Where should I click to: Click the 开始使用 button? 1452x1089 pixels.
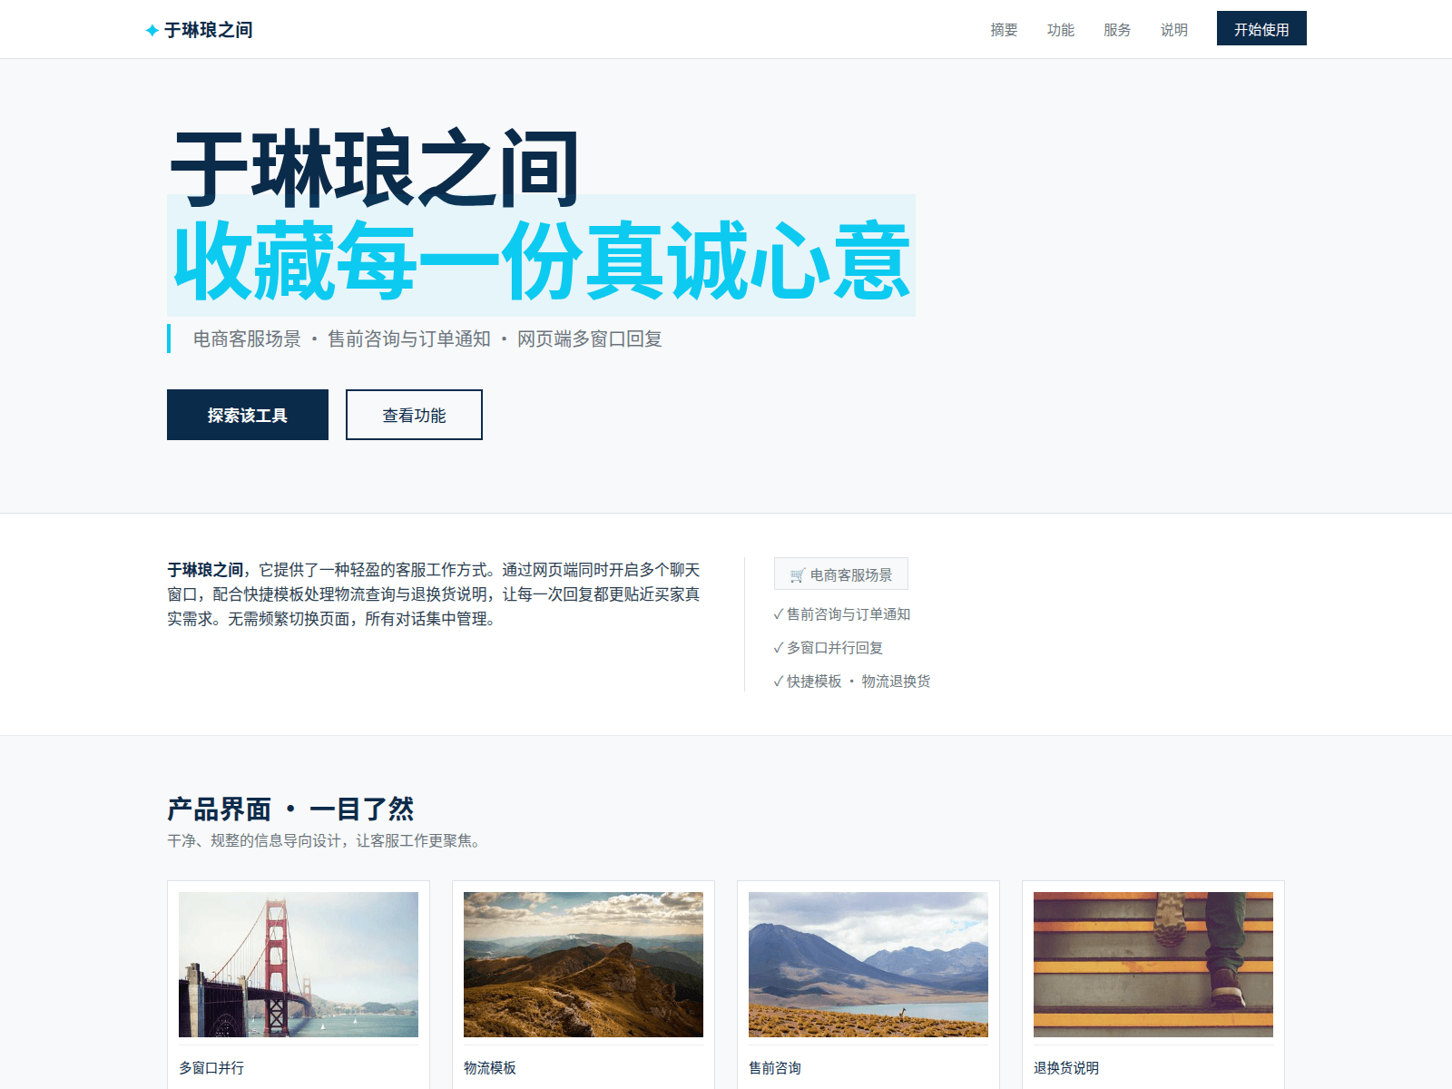pyautogui.click(x=1261, y=28)
